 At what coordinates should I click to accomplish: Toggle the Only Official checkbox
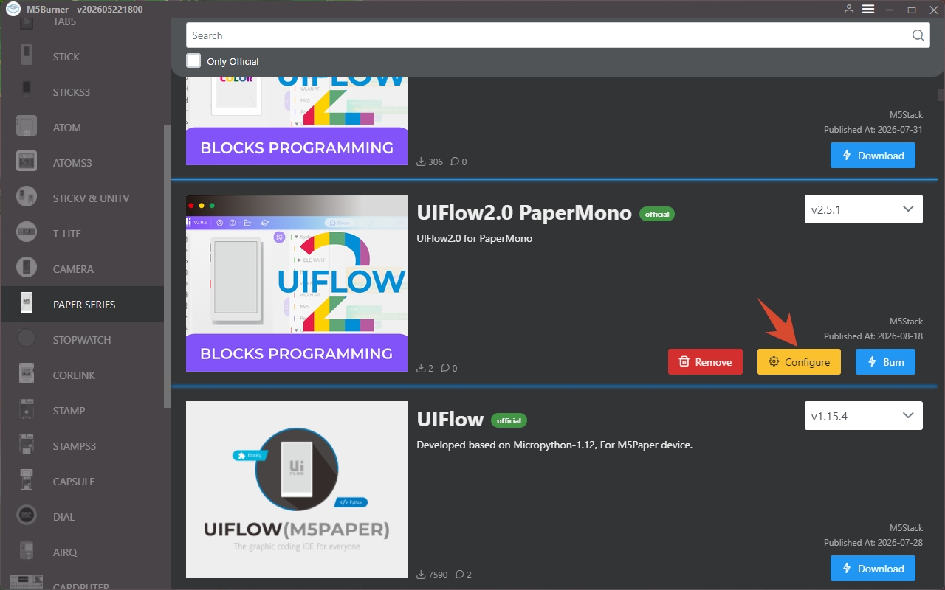(193, 60)
